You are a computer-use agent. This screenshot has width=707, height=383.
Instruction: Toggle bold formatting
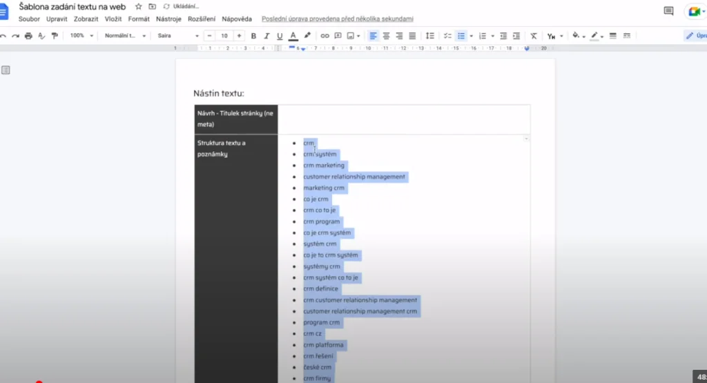253,36
